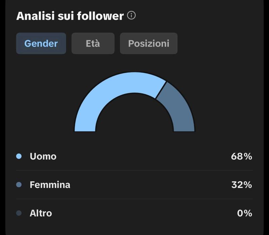Open the Posizioni tab
269x235 pixels.
click(x=149, y=43)
